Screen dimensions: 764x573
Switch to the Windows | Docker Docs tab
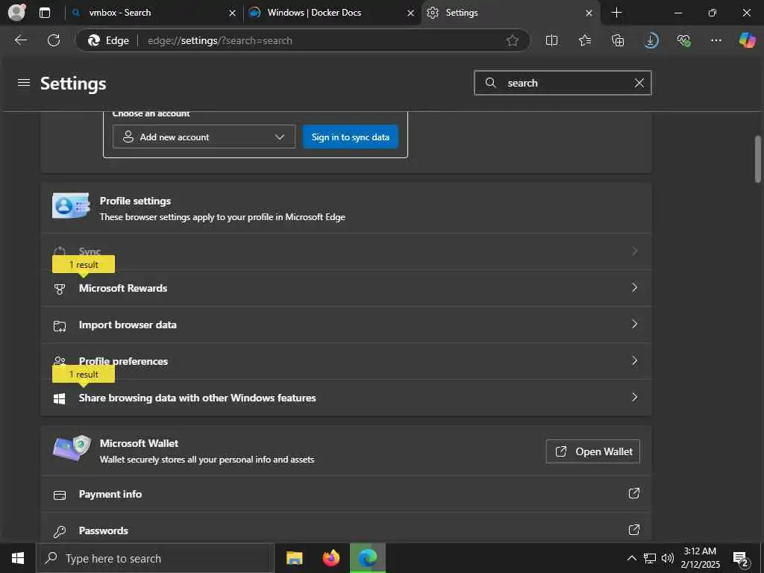tap(332, 13)
